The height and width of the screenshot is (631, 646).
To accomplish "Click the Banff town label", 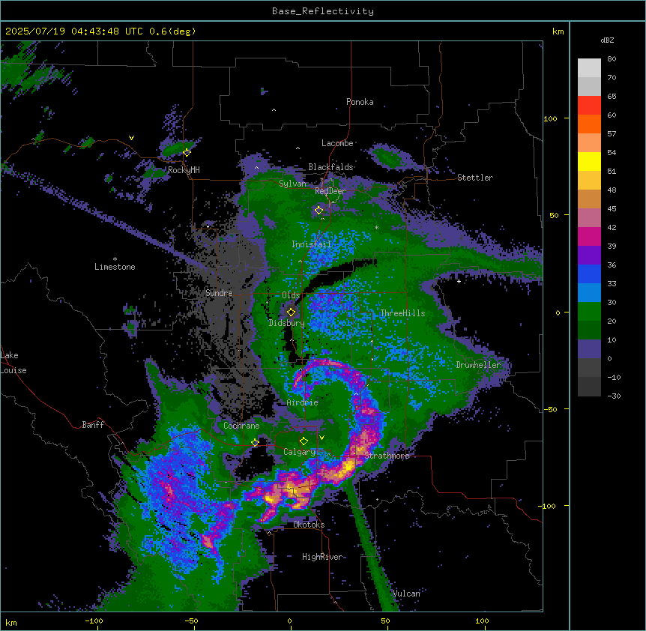I will (93, 425).
